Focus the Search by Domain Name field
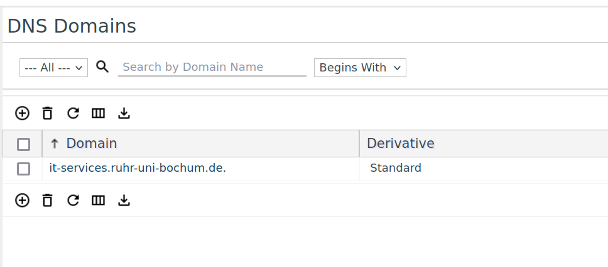Image resolution: width=608 pixels, height=267 pixels. 212,67
